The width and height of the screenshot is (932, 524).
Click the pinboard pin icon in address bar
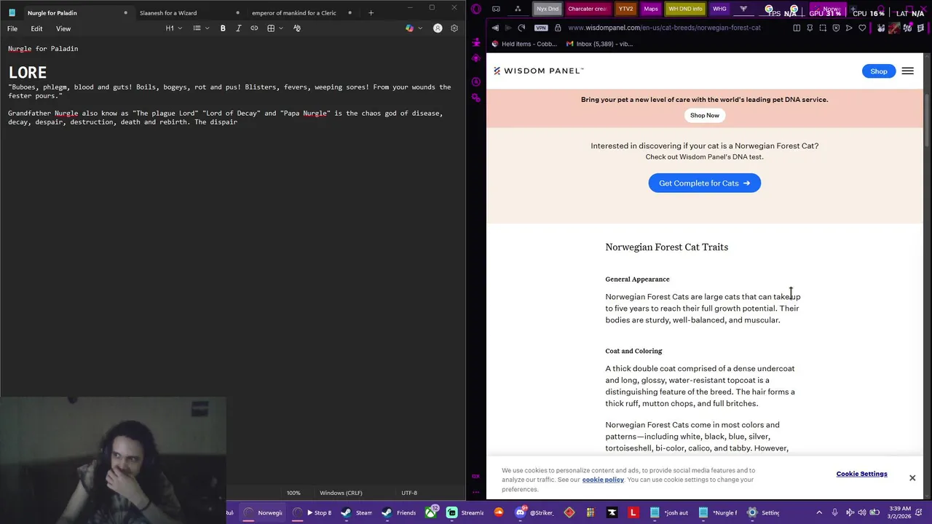coord(810,28)
